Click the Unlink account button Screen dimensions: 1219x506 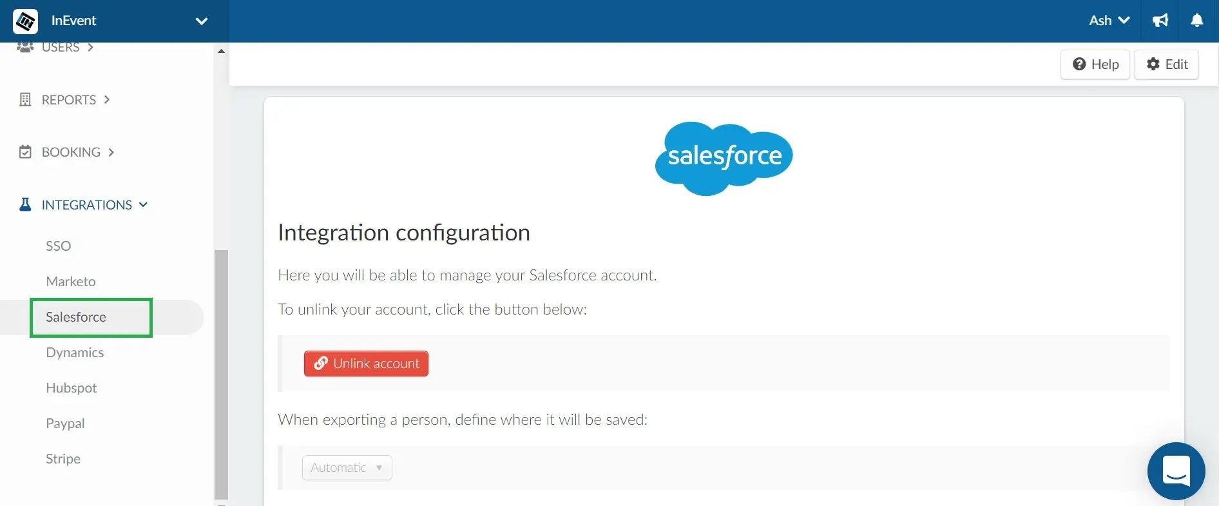tap(366, 364)
